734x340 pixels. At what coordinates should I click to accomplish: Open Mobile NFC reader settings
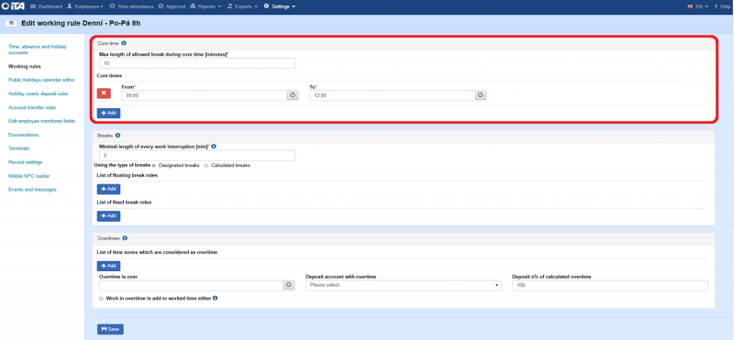click(x=29, y=176)
